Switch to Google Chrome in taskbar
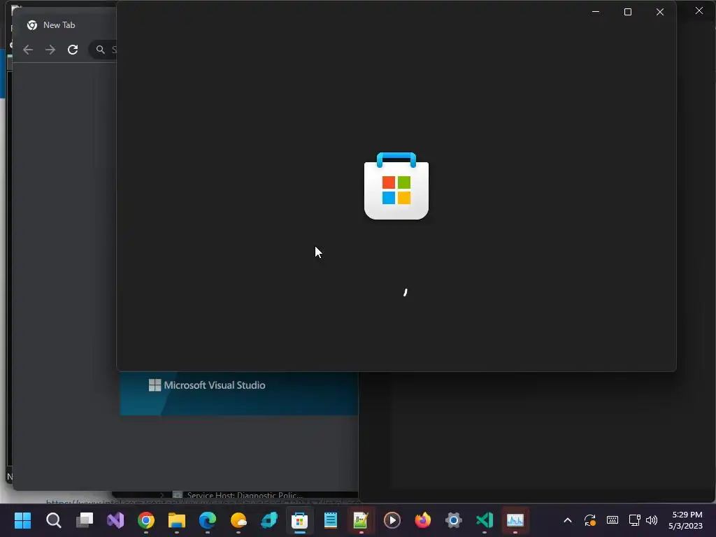Screen dimensions: 716x537 tap(146, 520)
